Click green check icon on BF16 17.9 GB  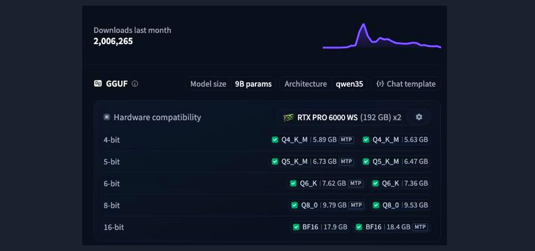(296, 227)
